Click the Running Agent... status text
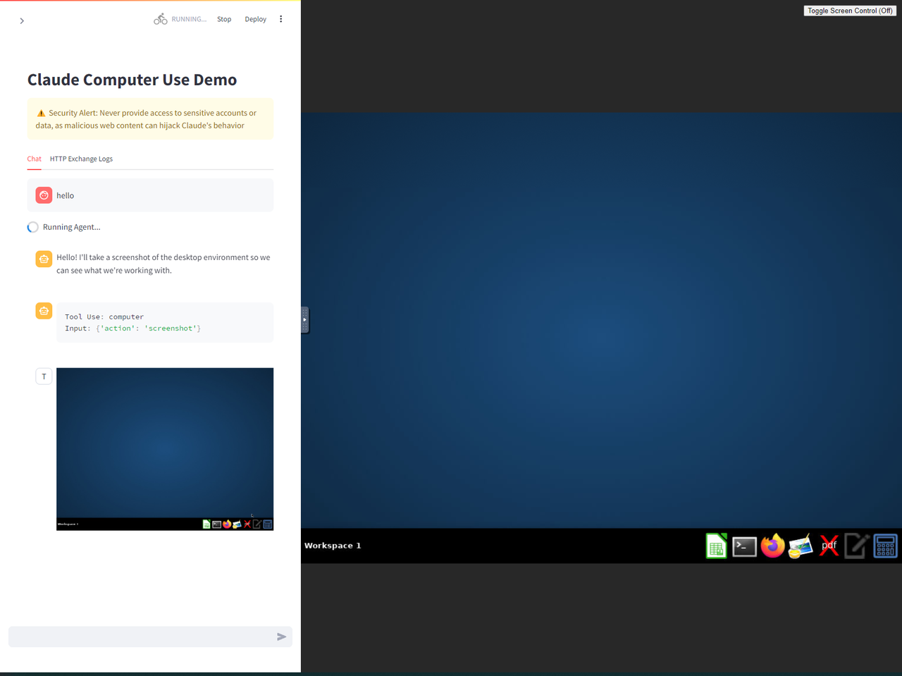Viewport: 902px width, 676px height. [72, 227]
